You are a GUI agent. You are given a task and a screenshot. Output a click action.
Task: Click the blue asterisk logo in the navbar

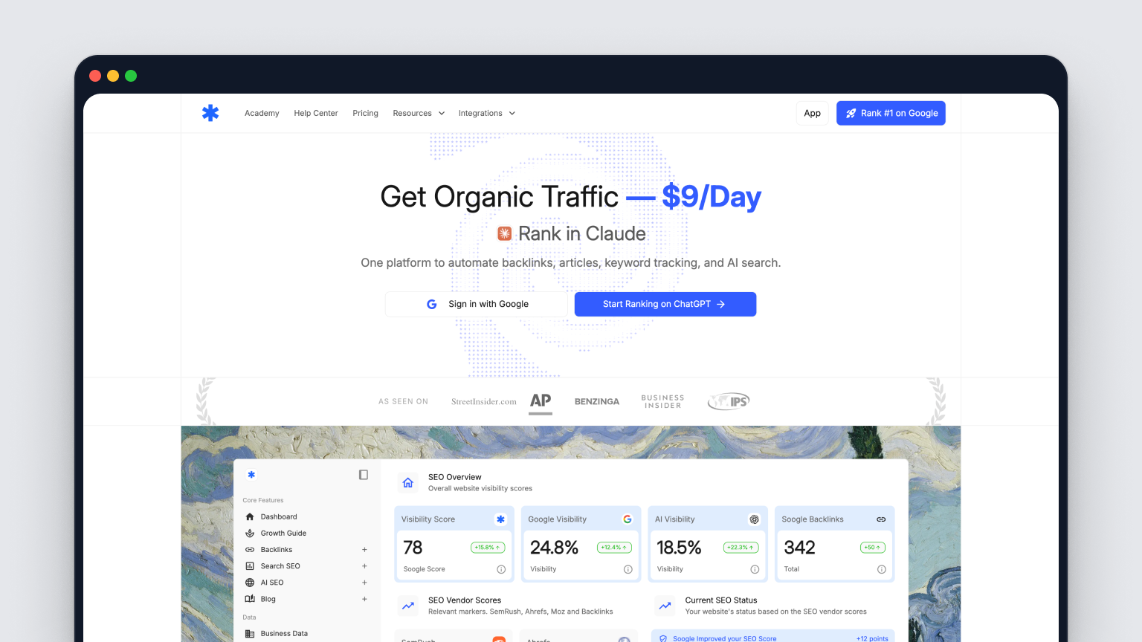coord(210,113)
